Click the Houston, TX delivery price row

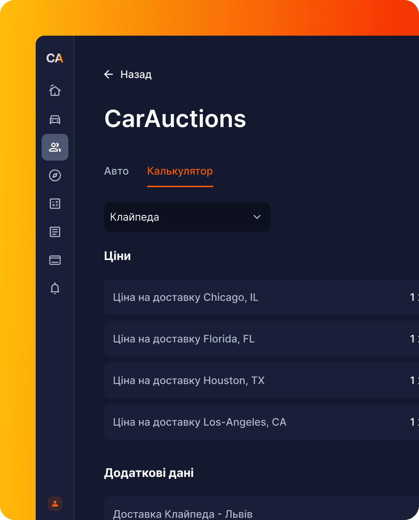(x=260, y=381)
